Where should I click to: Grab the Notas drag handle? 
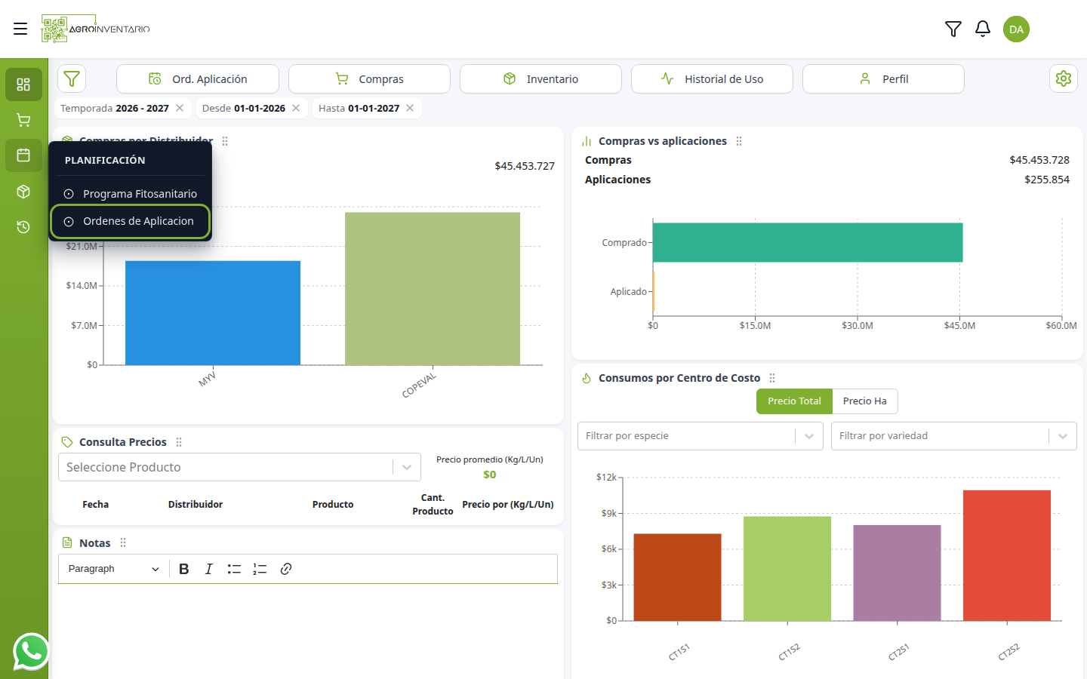[x=123, y=542]
